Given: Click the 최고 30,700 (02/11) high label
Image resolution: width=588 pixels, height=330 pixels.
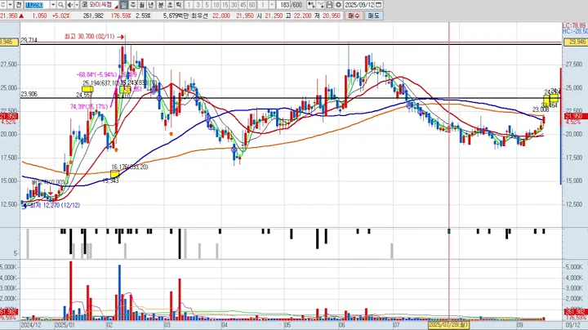Looking at the screenshot, I should pyautogui.click(x=89, y=37).
